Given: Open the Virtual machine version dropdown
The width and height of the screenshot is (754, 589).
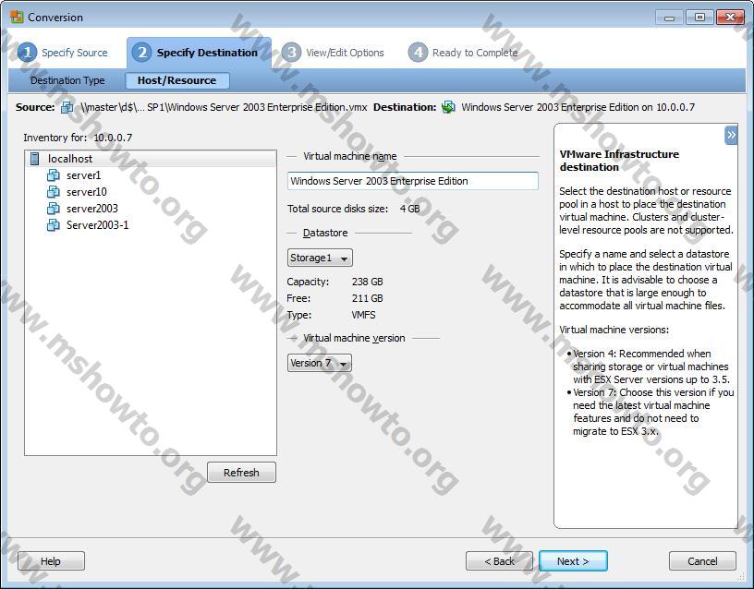Looking at the screenshot, I should pos(320,363).
